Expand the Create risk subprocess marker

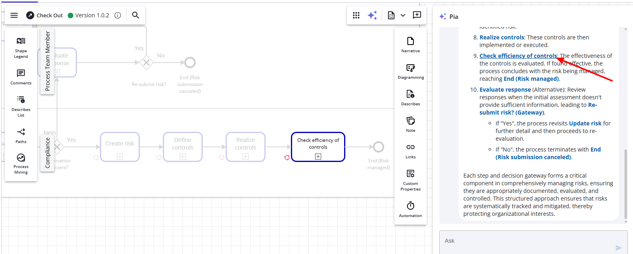point(120,157)
